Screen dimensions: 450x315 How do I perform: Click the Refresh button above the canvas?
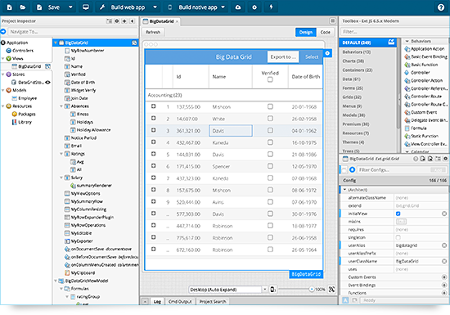[x=153, y=32]
